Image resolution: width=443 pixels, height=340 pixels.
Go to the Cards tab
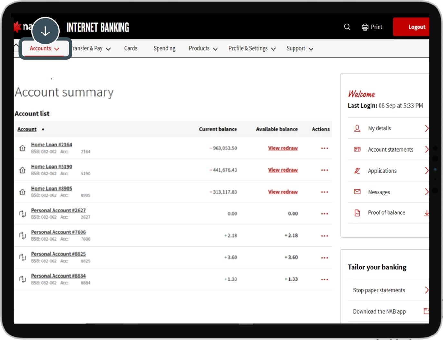pos(131,48)
